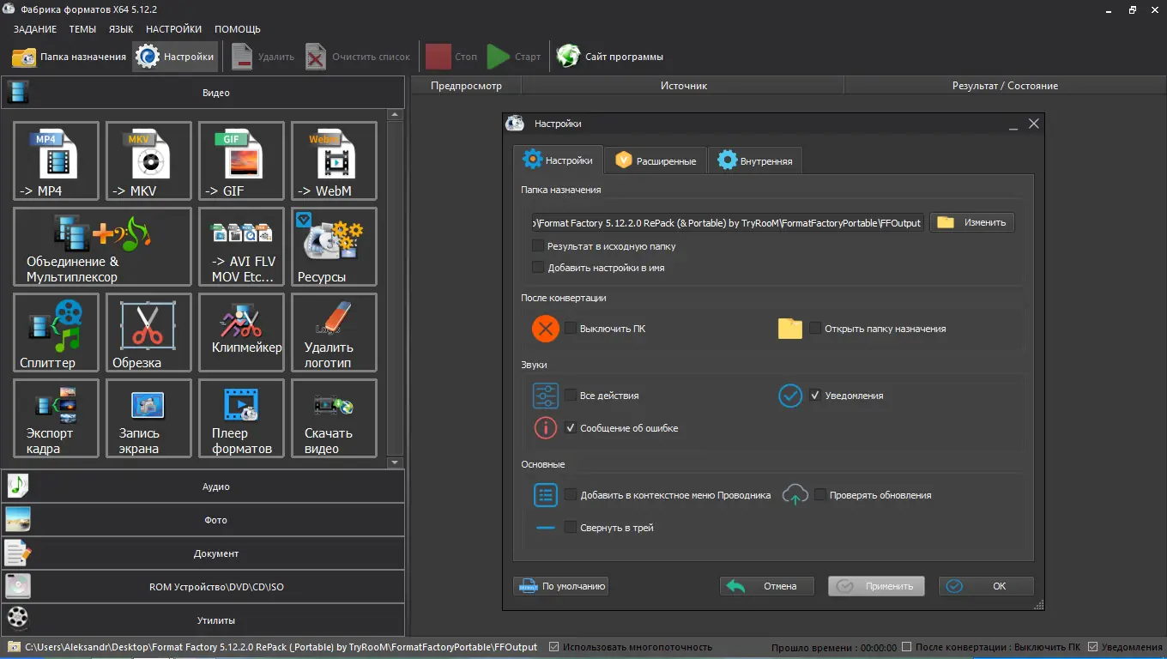Open the ЯЗЫК menu
This screenshot has width=1167, height=659.
(x=121, y=29)
